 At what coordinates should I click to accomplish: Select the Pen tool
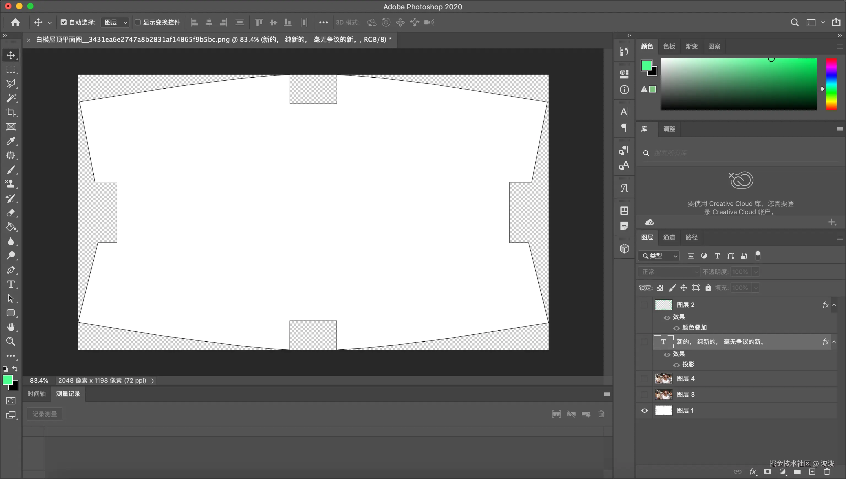click(x=11, y=270)
